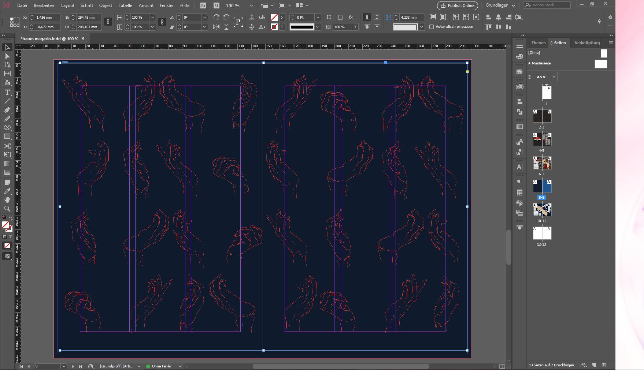
Task: Choose the Hand tool
Action: point(7,200)
